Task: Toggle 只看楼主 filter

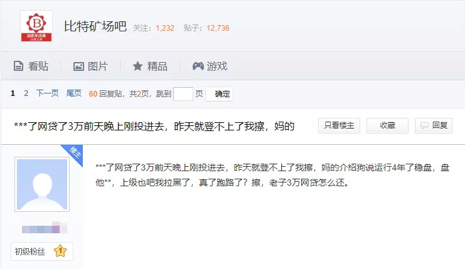Action: 339,125
